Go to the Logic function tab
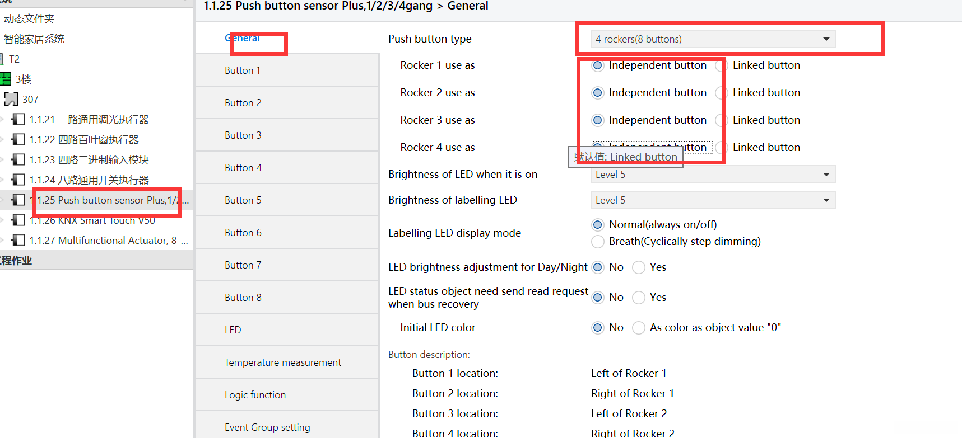The height and width of the screenshot is (438, 962). click(255, 395)
